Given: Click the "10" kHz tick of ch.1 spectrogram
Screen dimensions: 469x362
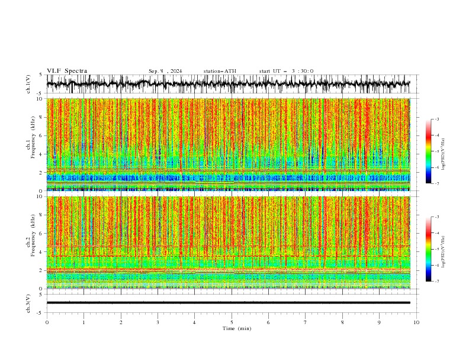Looking at the screenshot, I should pos(40,99).
